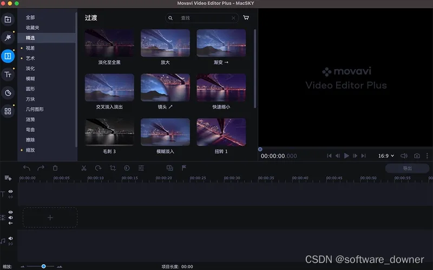This screenshot has width=433, height=270.
Task: Select the 艺术 category
Action: coord(47,58)
